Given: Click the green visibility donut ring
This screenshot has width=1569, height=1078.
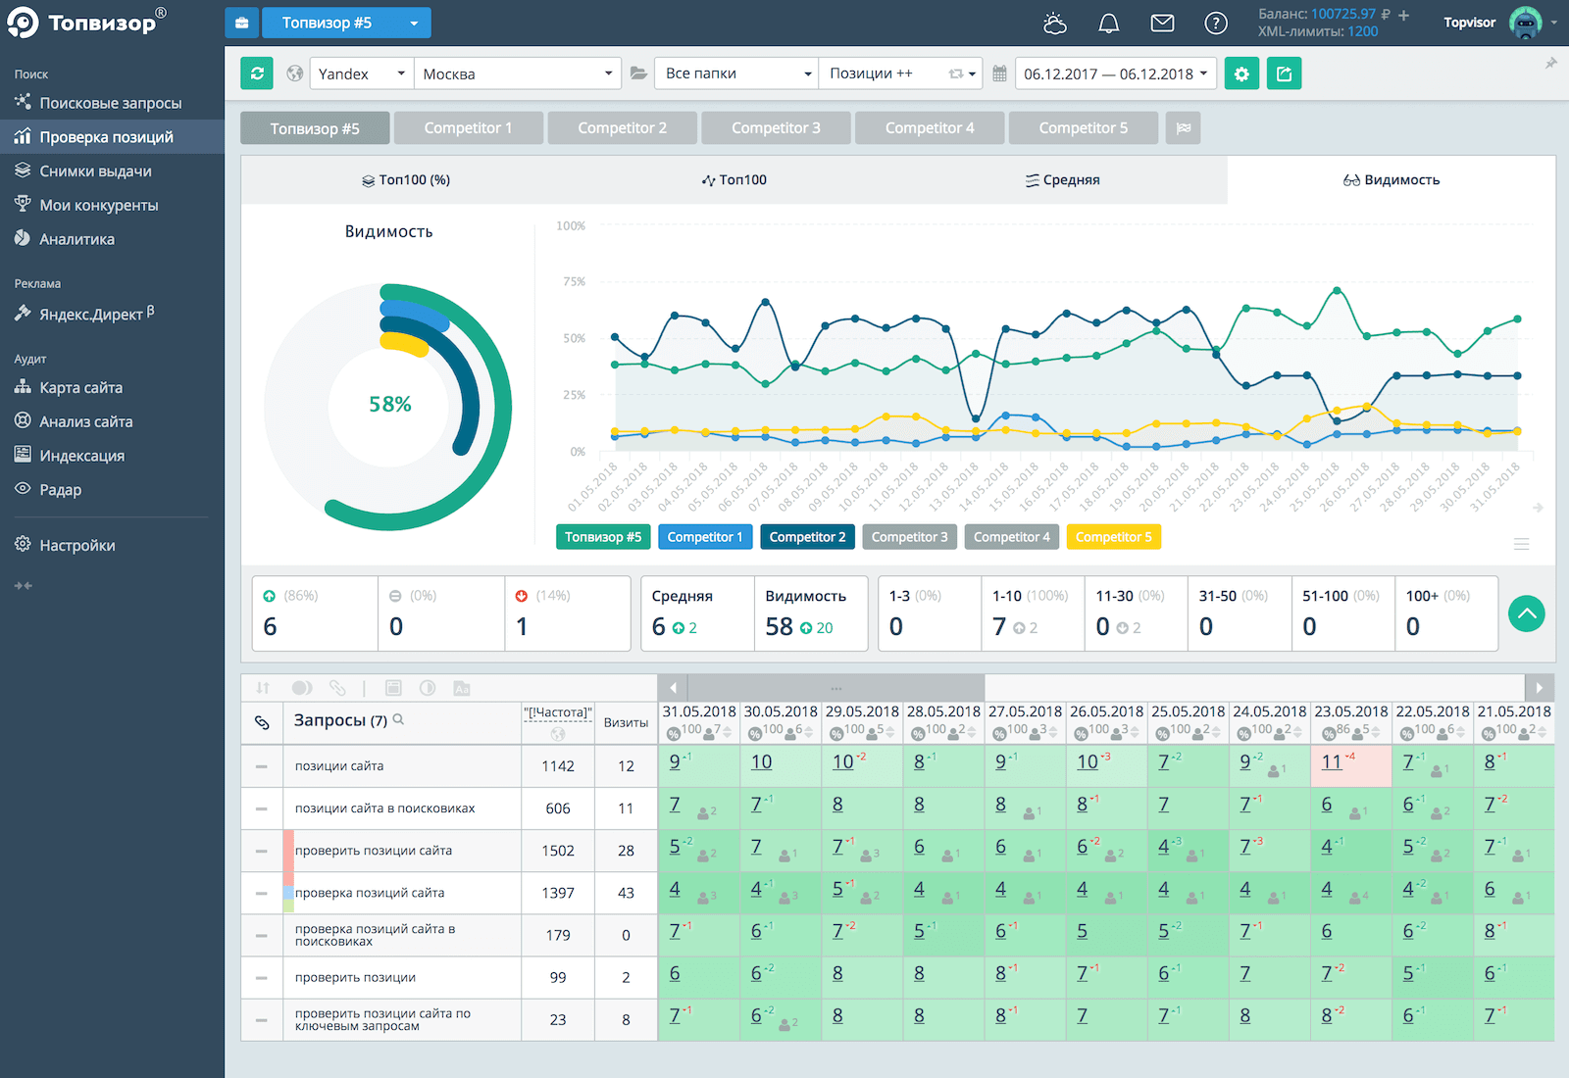Looking at the screenshot, I should (x=503, y=406).
